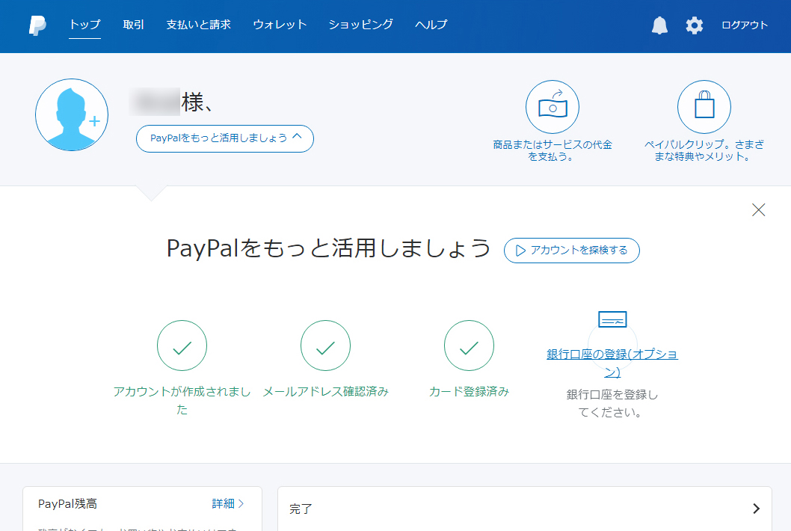
Task: Click the PayPal残高 heading
Action: (67, 504)
